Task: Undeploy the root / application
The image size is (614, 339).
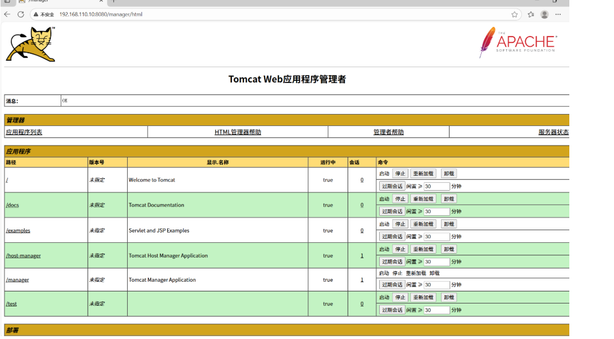Action: tap(448, 174)
